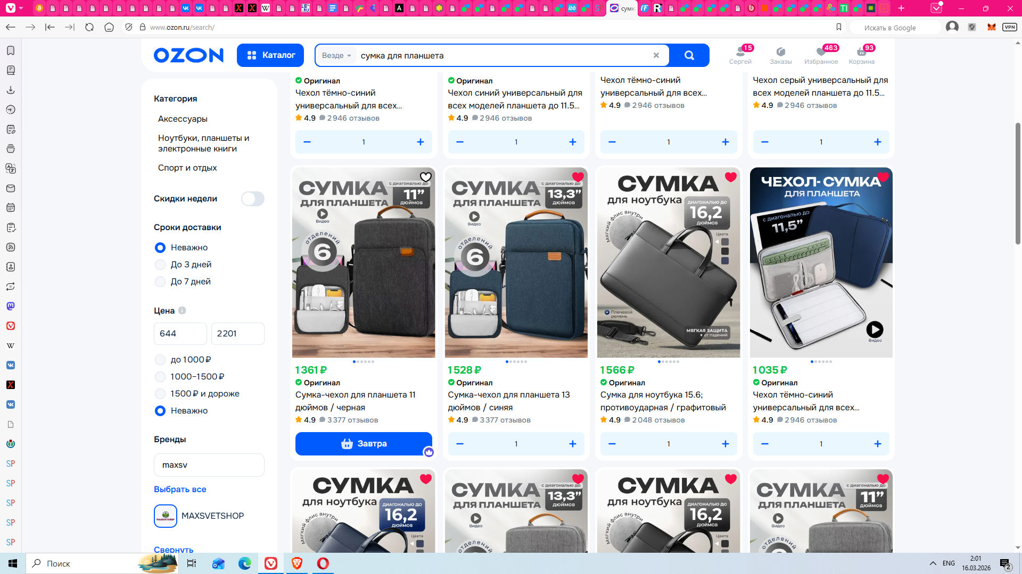Open the Каталог menu
This screenshot has height=574, width=1022.
click(x=270, y=55)
